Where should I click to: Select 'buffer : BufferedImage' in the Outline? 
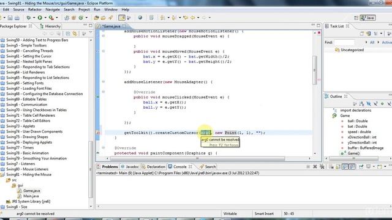363,148
